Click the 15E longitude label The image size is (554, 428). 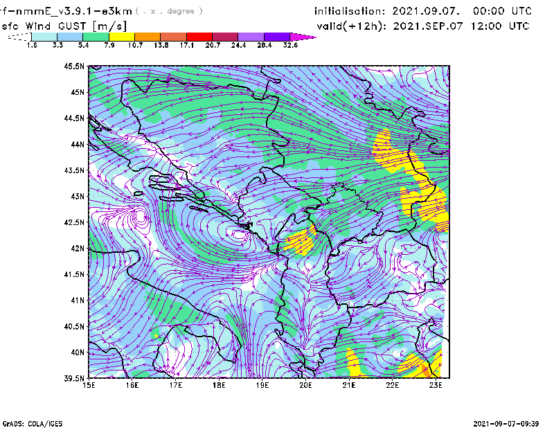tap(89, 385)
